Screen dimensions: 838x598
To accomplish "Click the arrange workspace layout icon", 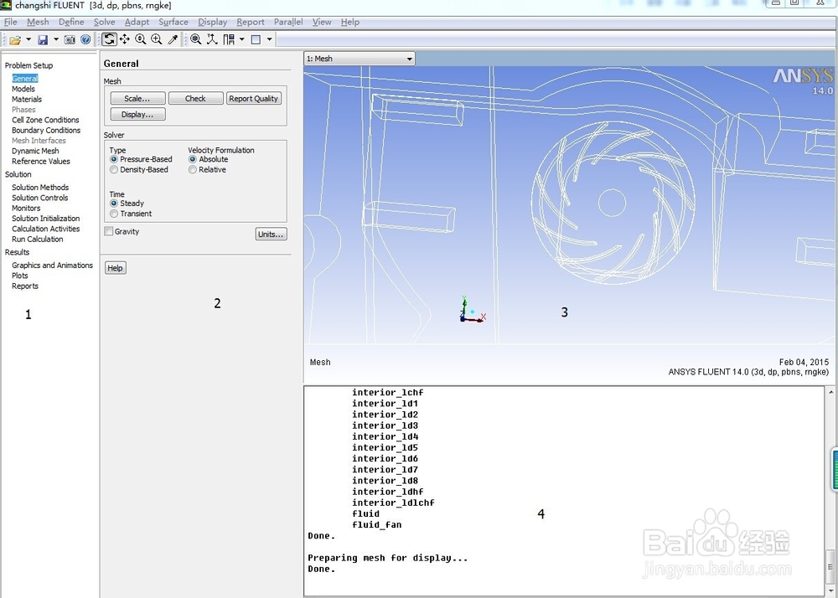I will [x=229, y=39].
